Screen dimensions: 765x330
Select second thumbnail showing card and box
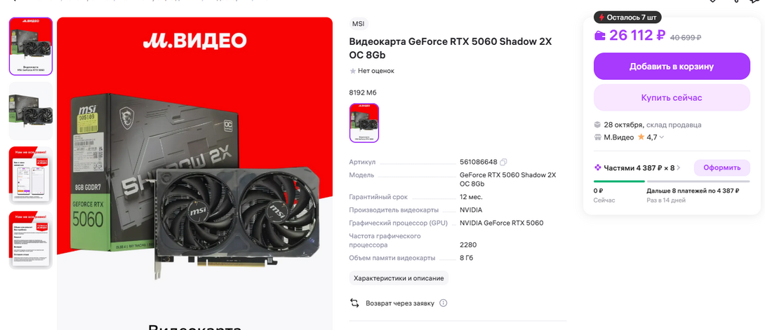coord(31,111)
